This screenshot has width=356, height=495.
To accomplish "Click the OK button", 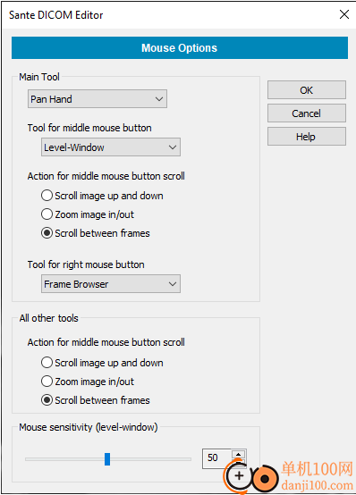I will pyautogui.click(x=307, y=90).
